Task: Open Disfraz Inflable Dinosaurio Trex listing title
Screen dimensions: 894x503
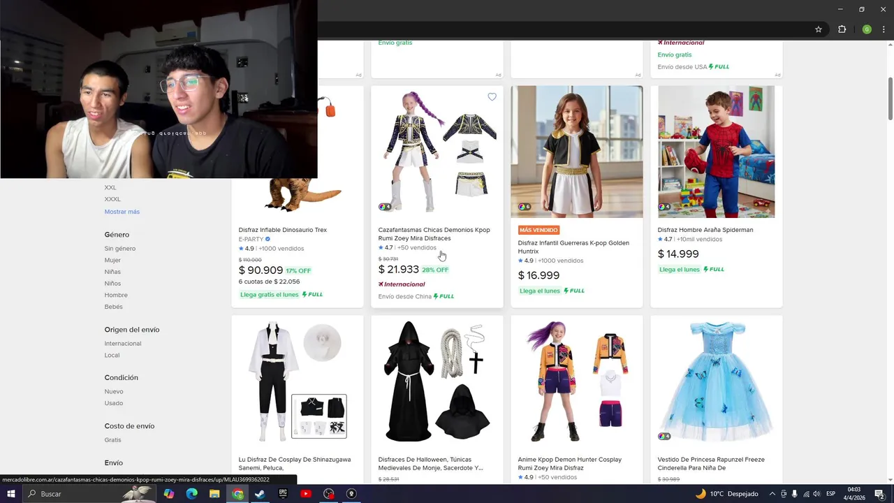Action: coord(283,230)
